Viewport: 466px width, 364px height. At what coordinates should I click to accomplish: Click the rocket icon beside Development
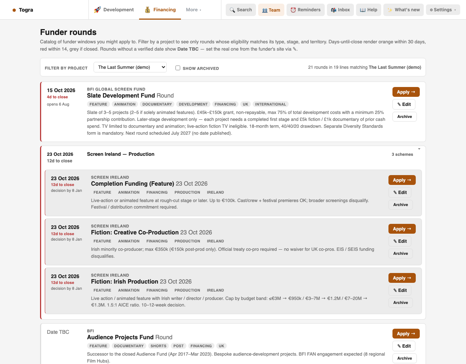[x=97, y=10]
